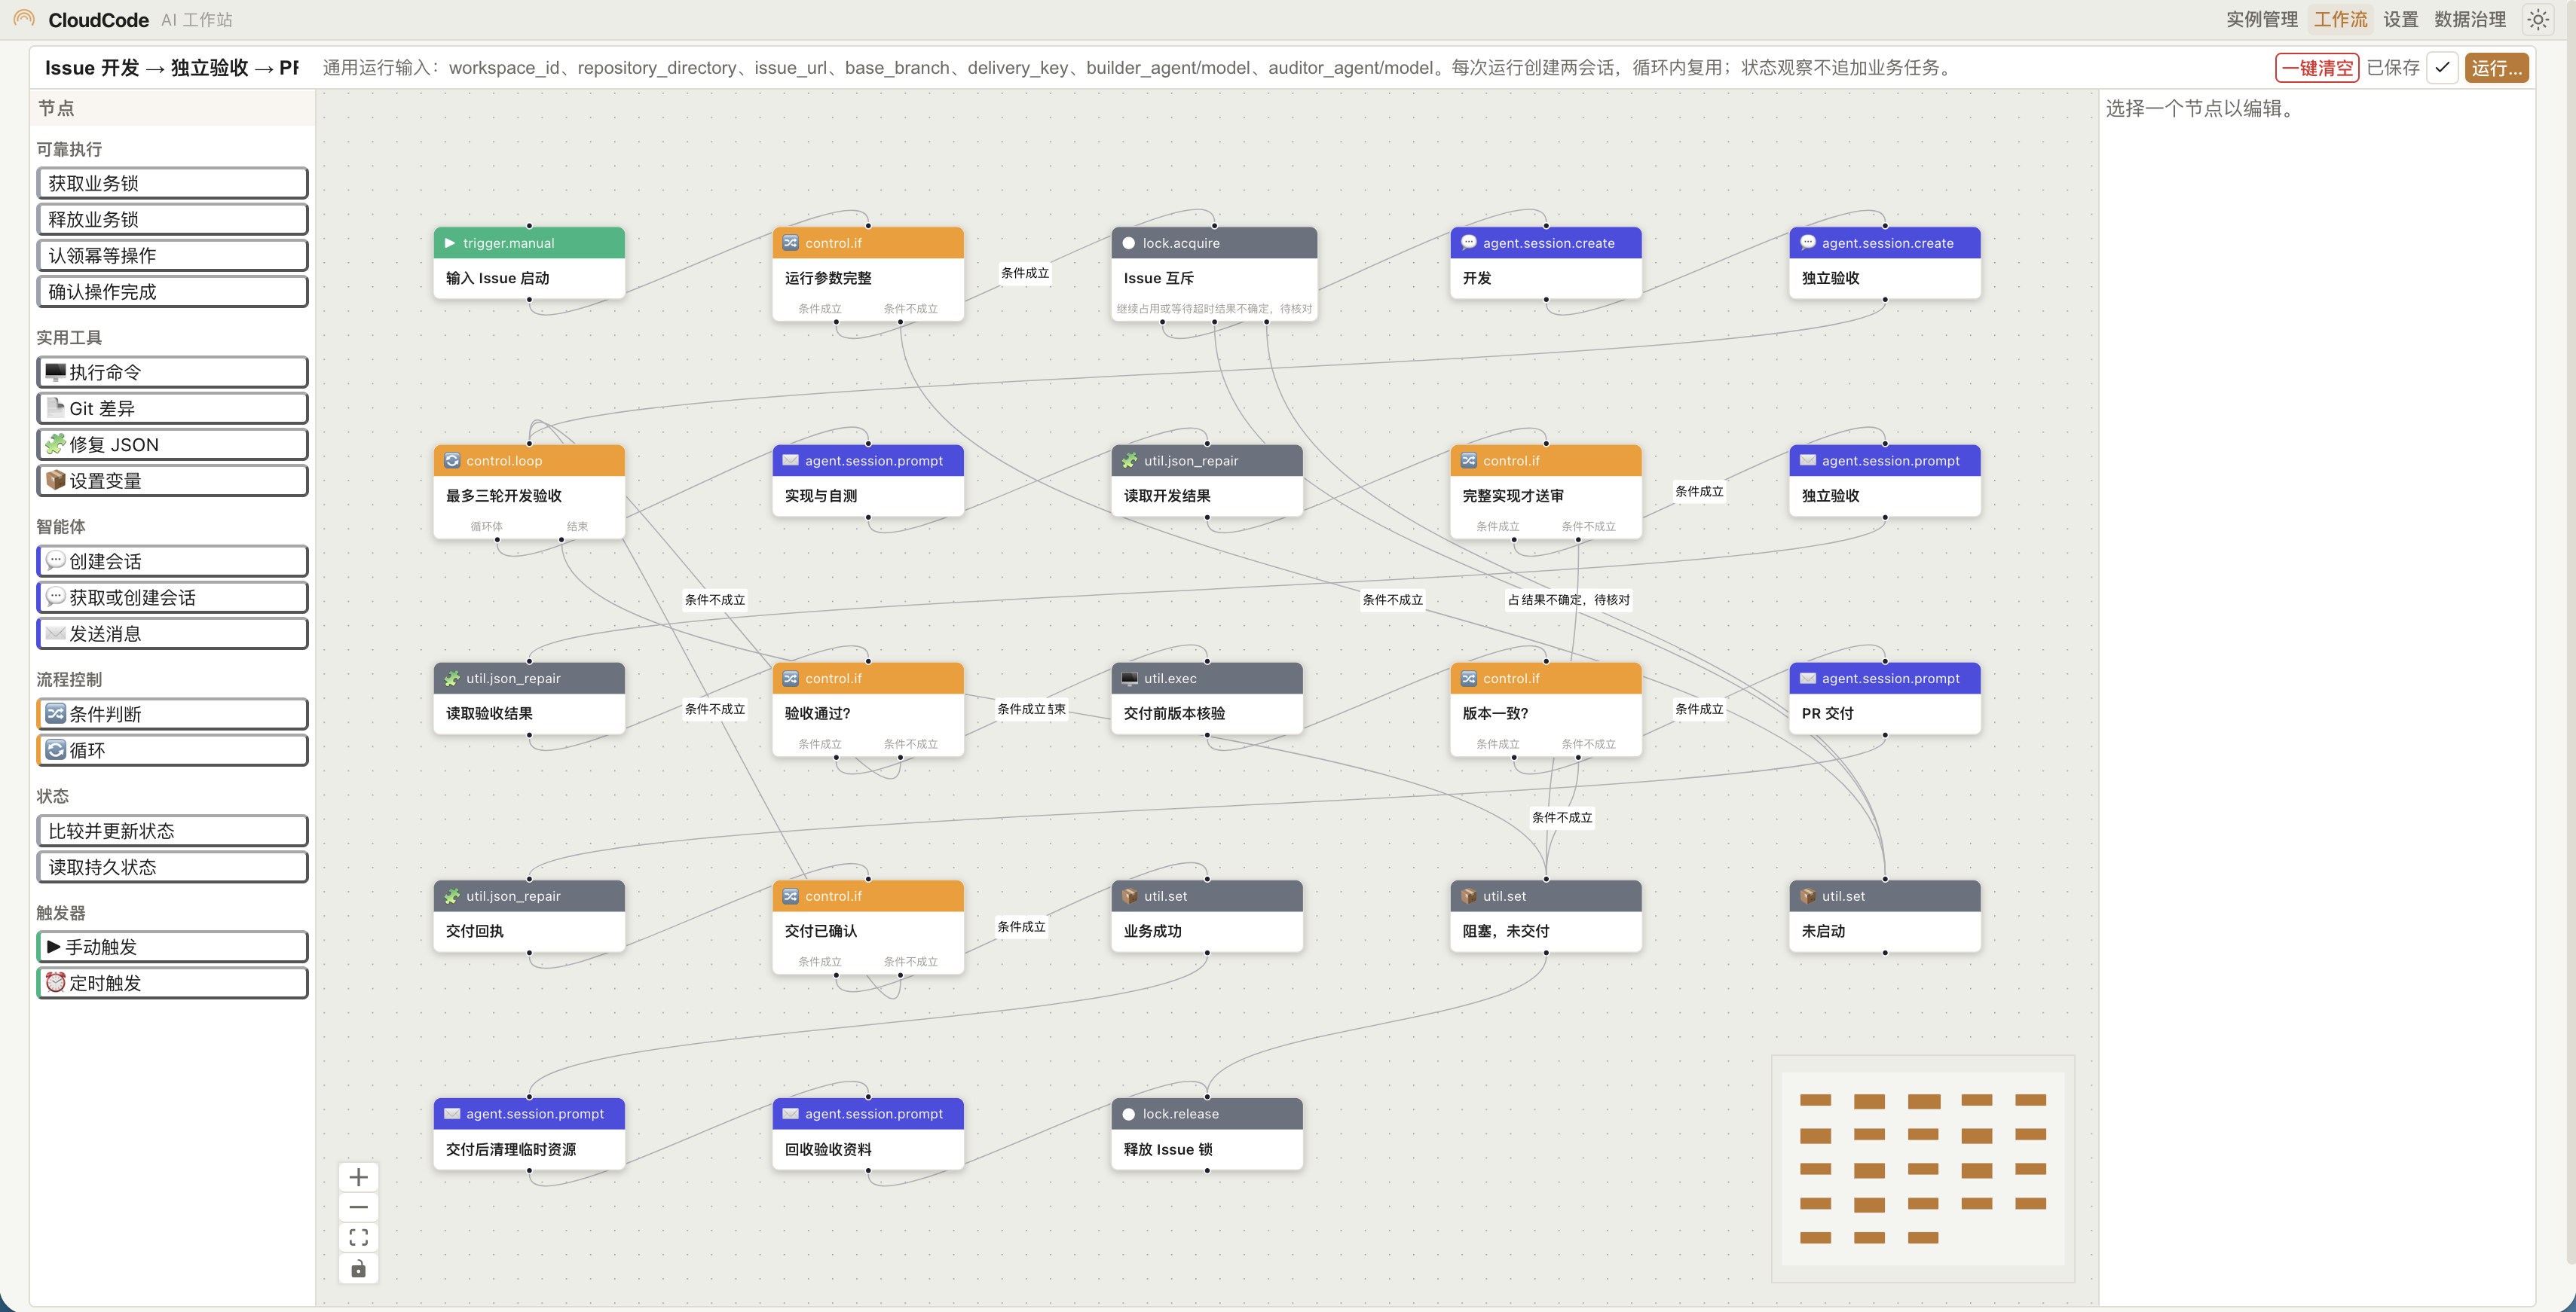Click the checkmark button next to 已保存

2442,67
